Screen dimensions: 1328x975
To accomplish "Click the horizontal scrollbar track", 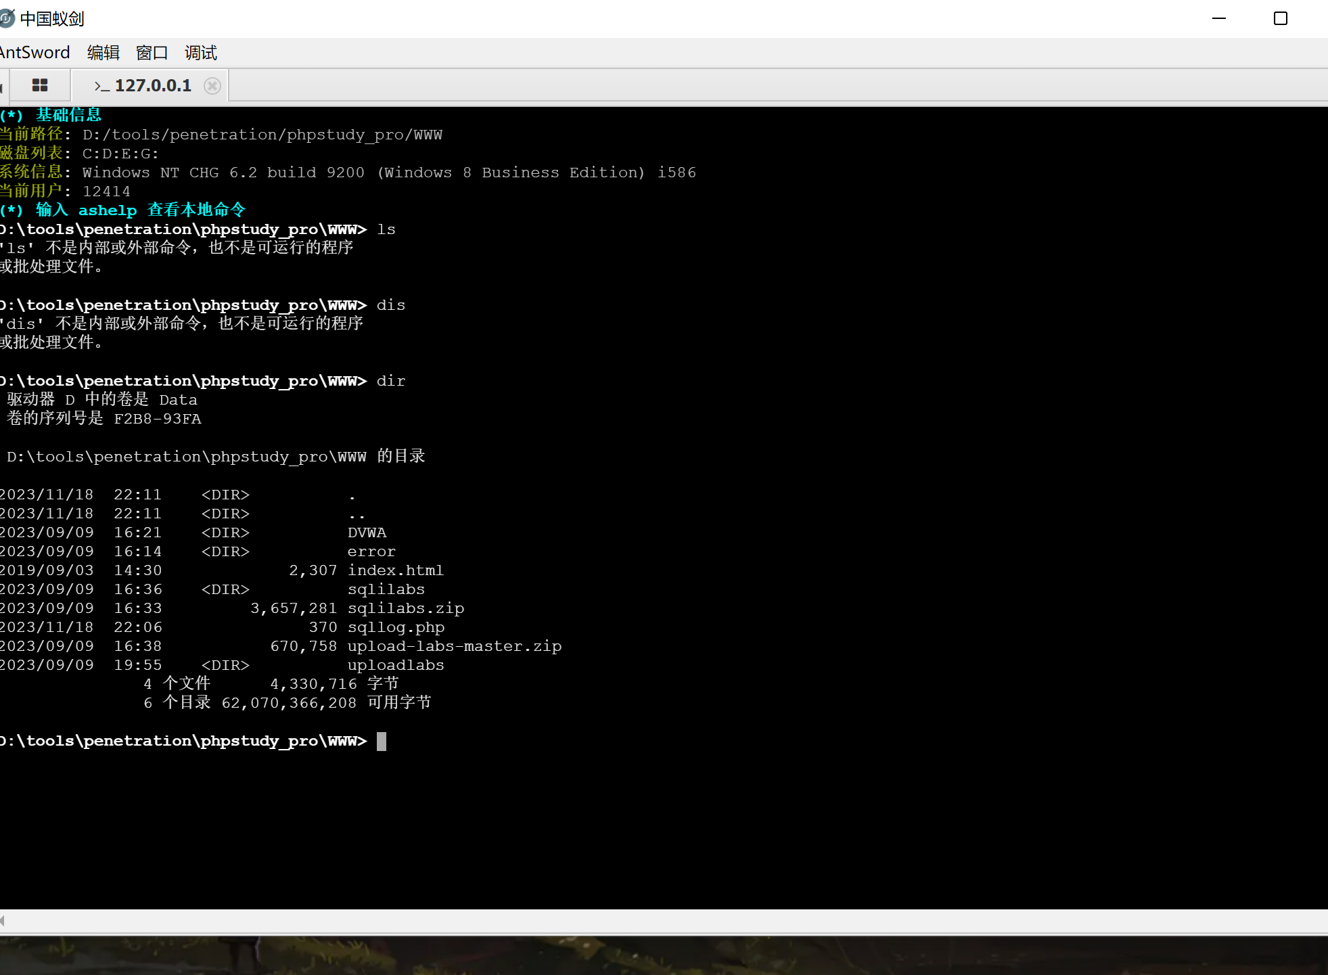I will [663, 920].
